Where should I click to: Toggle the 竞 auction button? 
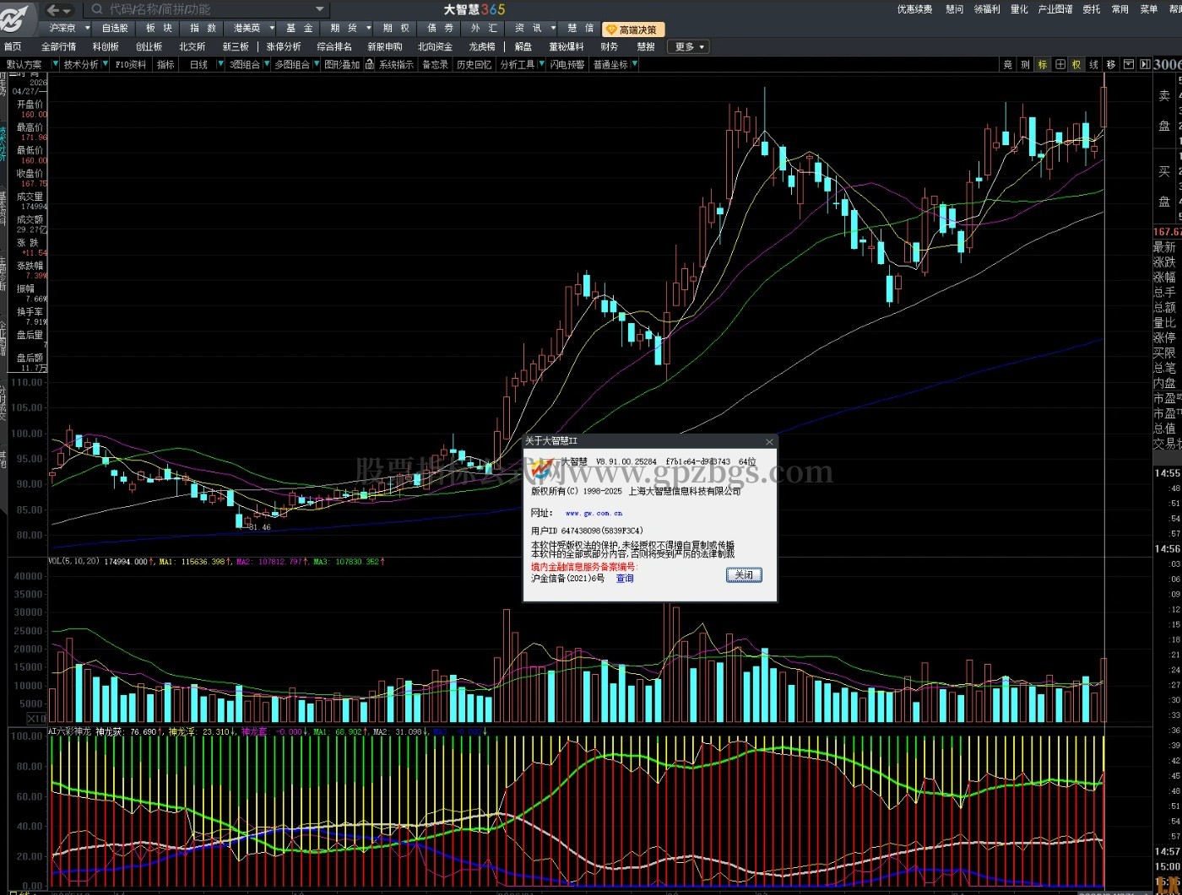coord(1007,64)
